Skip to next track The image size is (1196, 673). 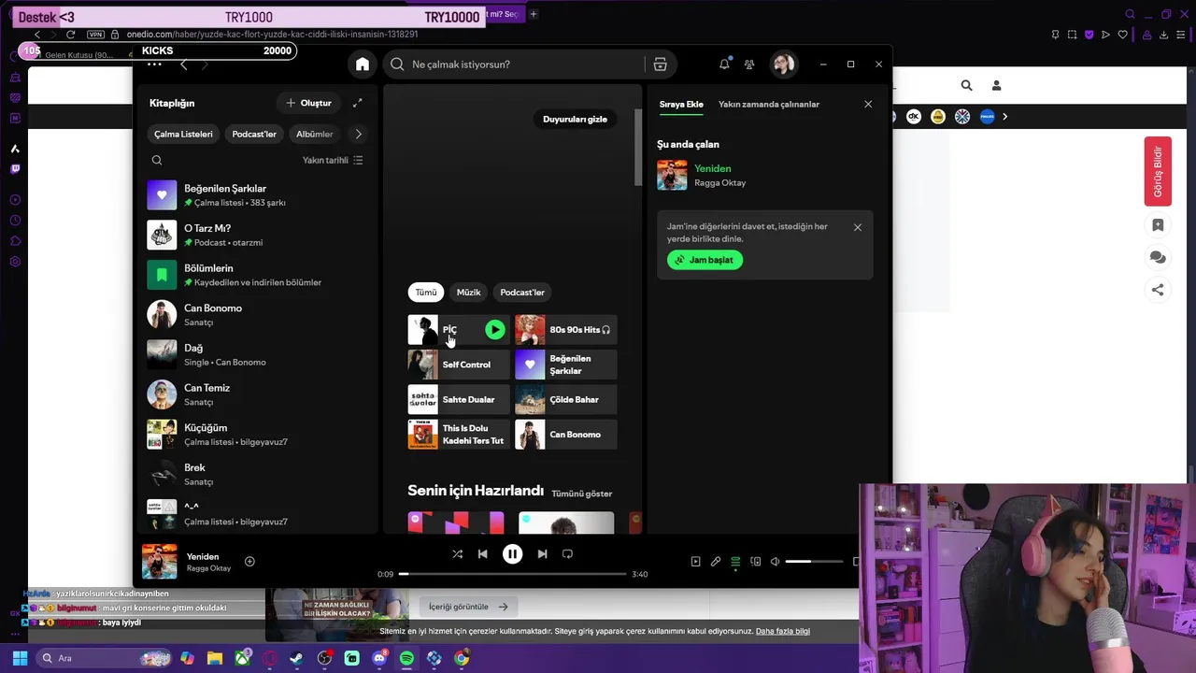(x=542, y=554)
